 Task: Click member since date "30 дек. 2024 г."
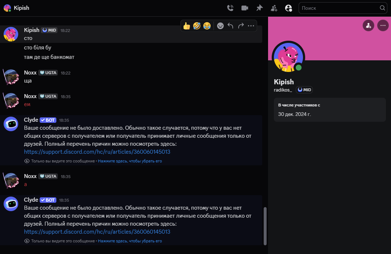click(x=295, y=114)
